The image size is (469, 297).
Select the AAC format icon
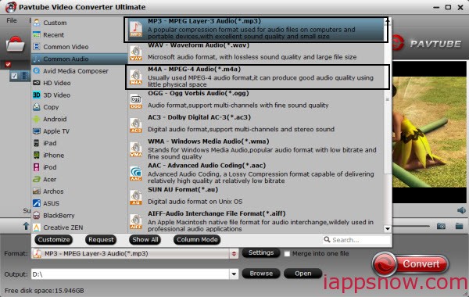pyautogui.click(x=136, y=174)
